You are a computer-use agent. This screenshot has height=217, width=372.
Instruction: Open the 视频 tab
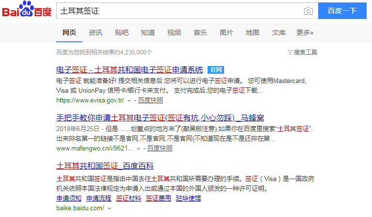(x=174, y=33)
